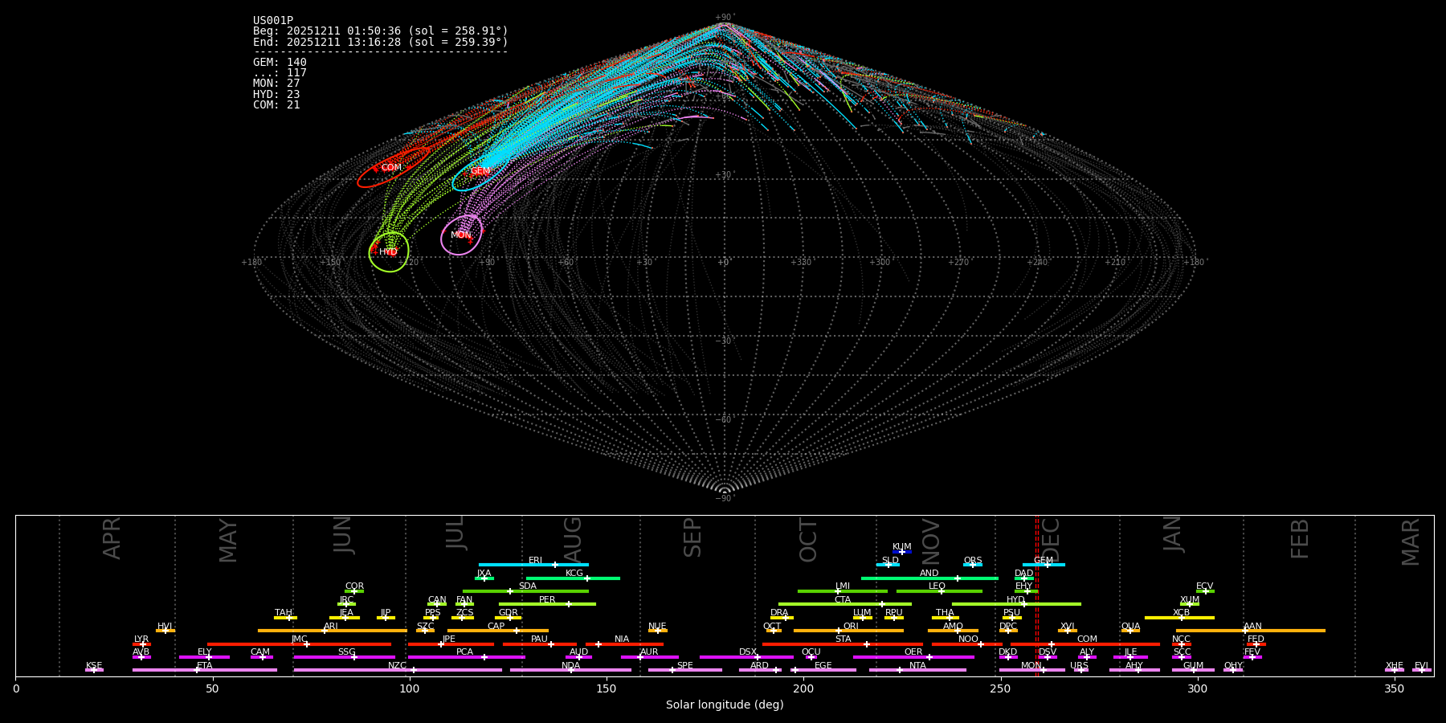Click the red dashed current solar longitude line
Viewport: 1446px width, 723px height.
pos(1037,595)
